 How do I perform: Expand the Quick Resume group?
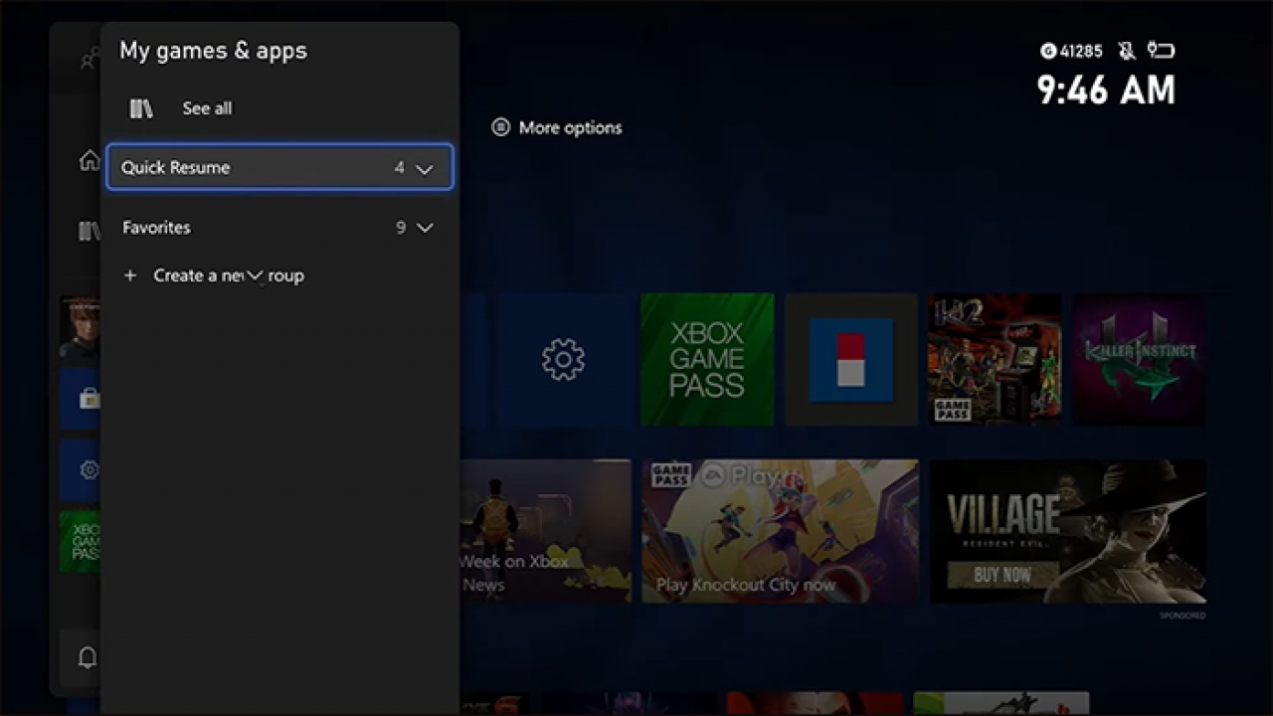coord(425,167)
